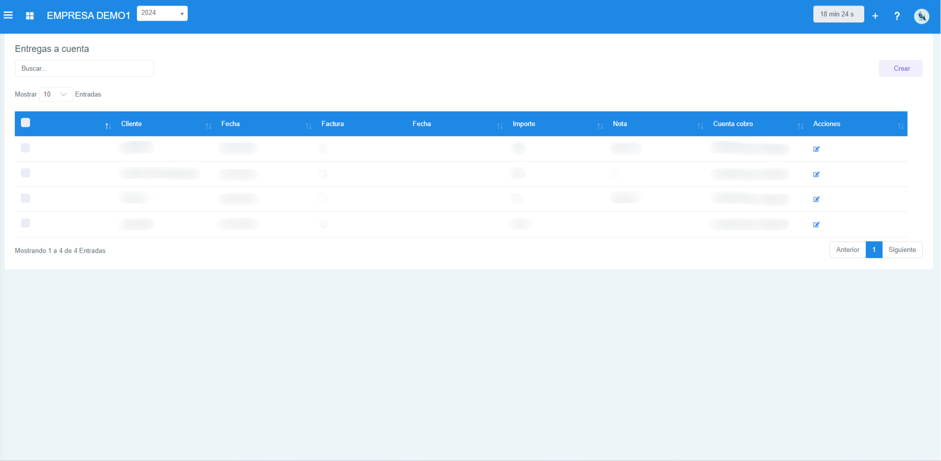Screen dimensions: 941x461
Task: Expand the Mostrar entries count dropdown
Action: pyautogui.click(x=55, y=94)
